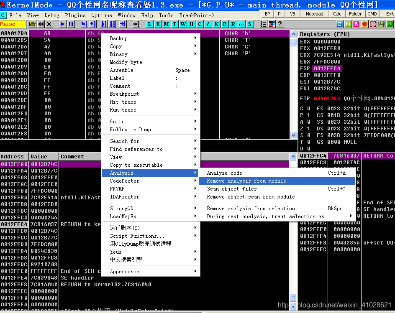Expand the Binary submenu
This screenshot has height=313, width=395.
pyautogui.click(x=150, y=54)
